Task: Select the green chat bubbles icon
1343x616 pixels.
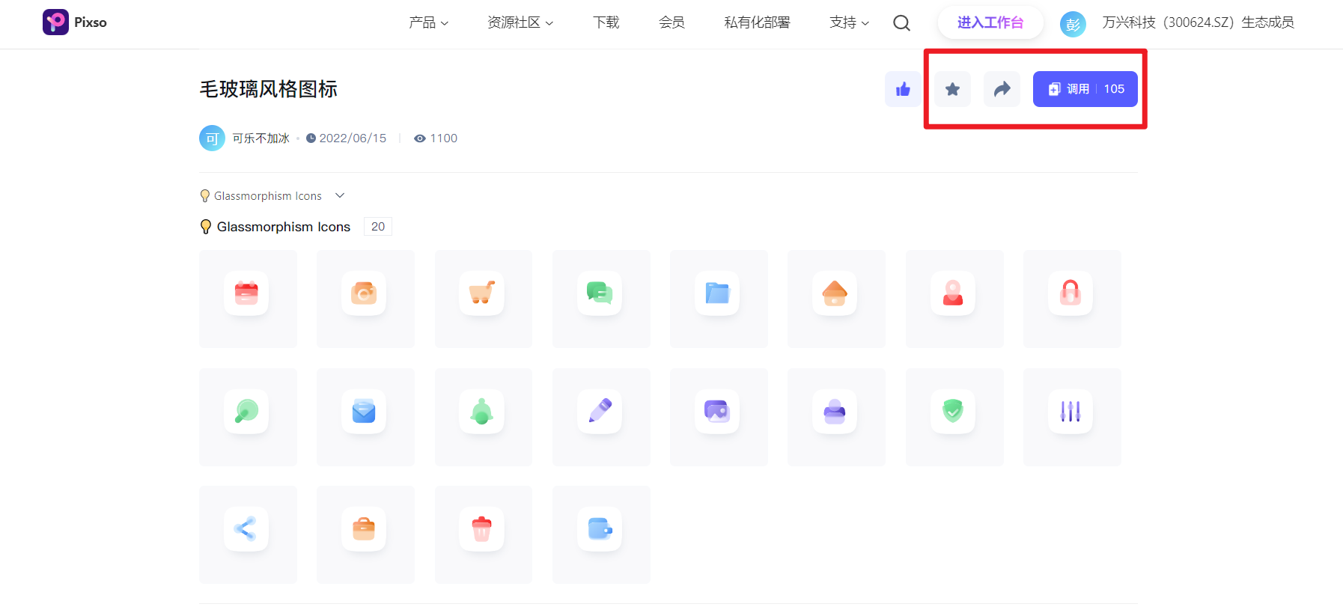Action: 601,299
